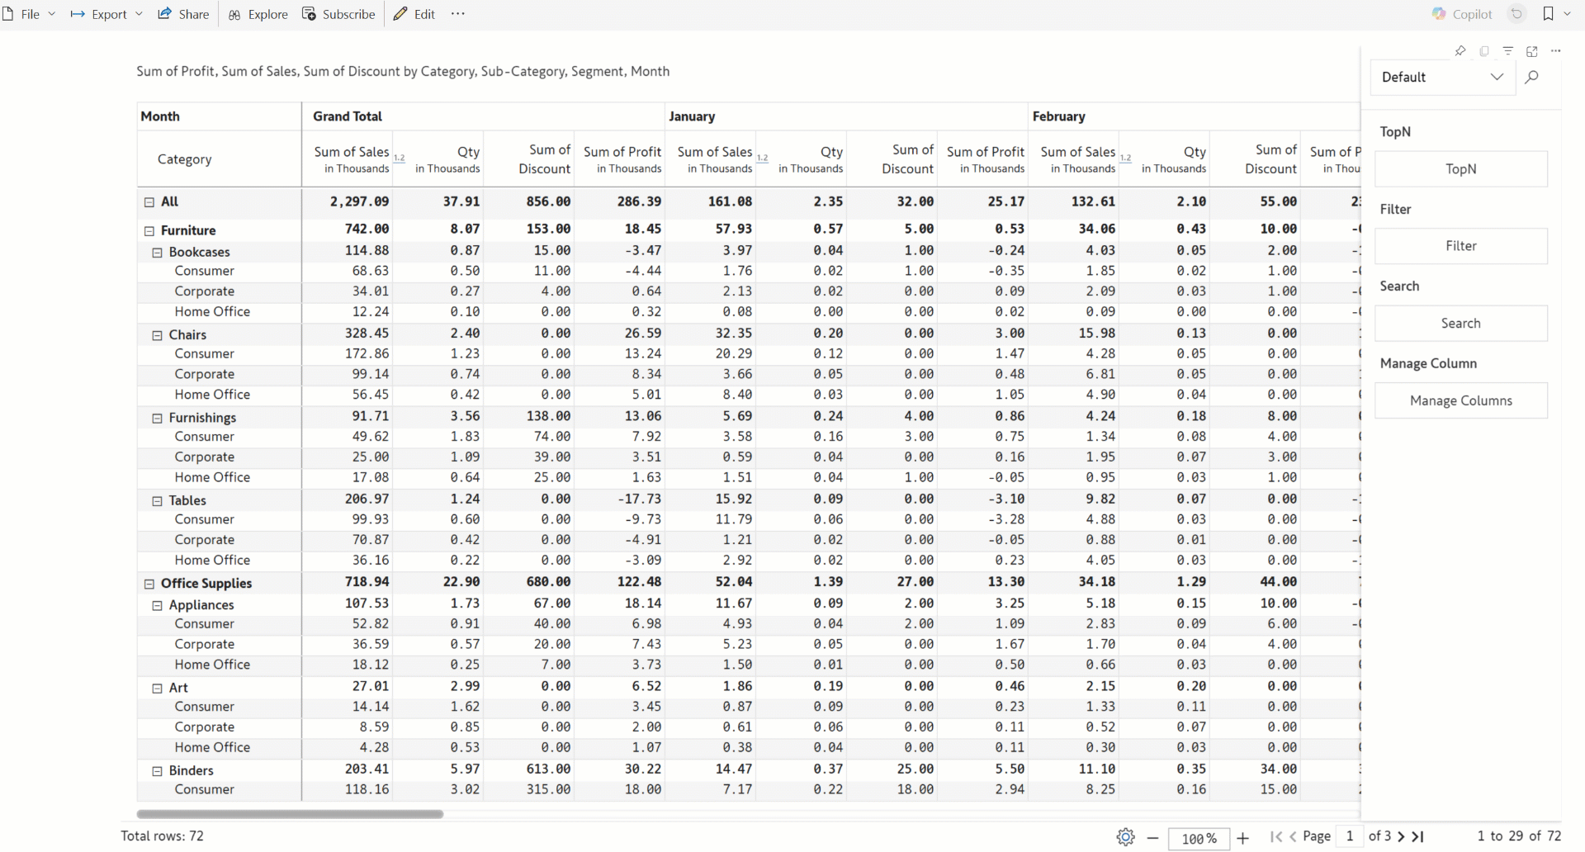Click the TopN button

tap(1460, 169)
